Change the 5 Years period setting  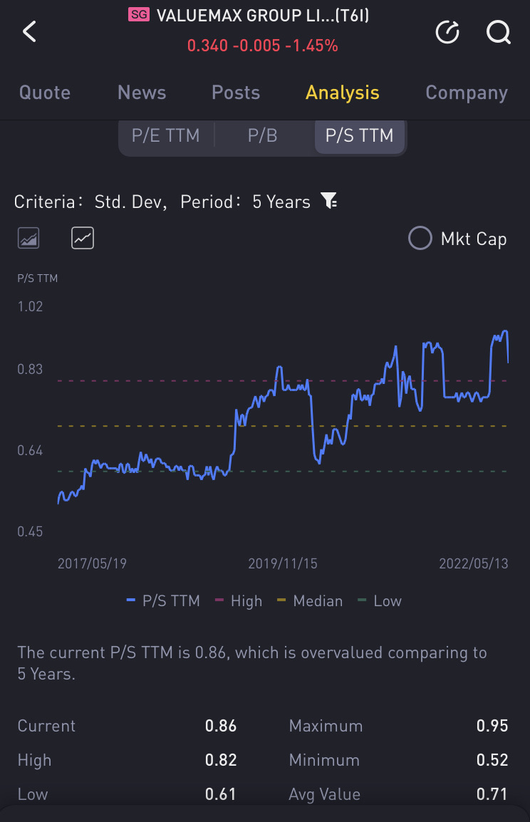pos(281,202)
